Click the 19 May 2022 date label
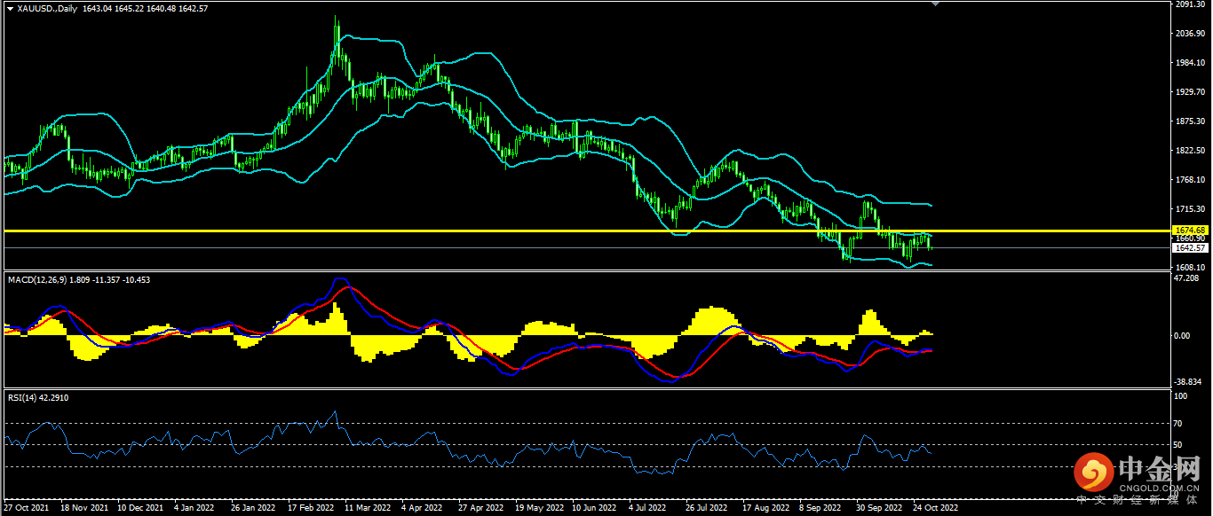Viewport: 1213px width, 516px height. point(538,509)
